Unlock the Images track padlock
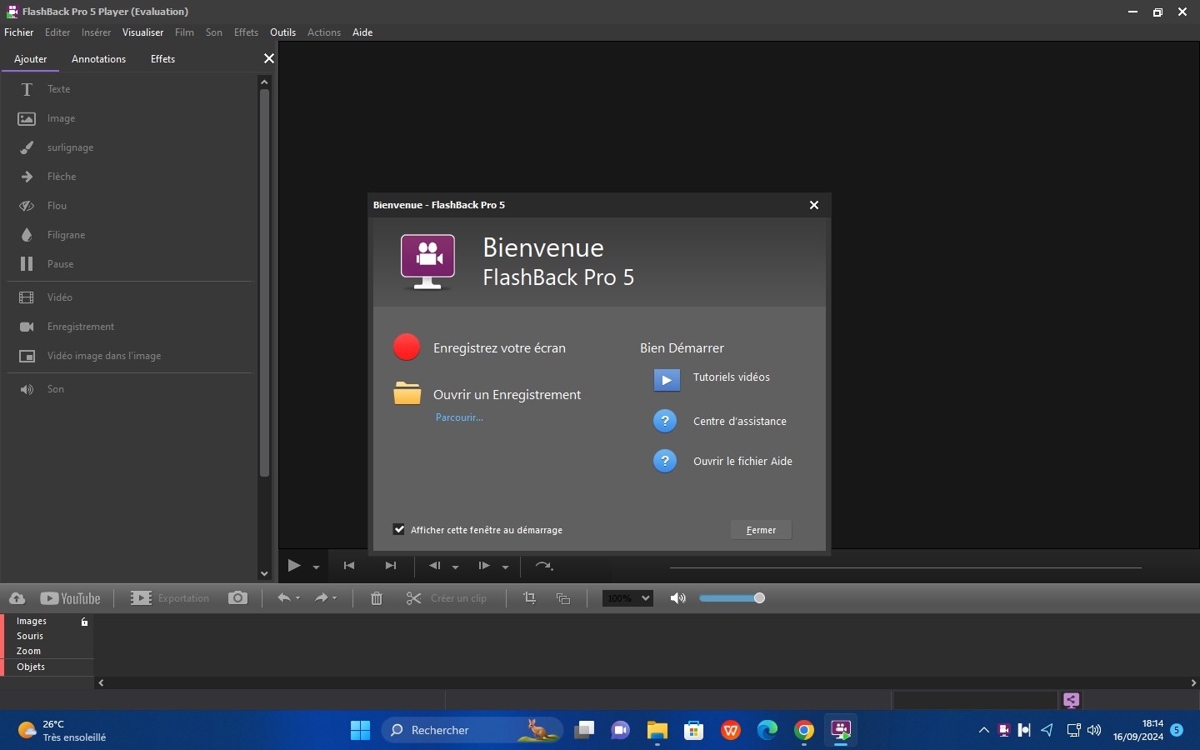 click(x=84, y=622)
